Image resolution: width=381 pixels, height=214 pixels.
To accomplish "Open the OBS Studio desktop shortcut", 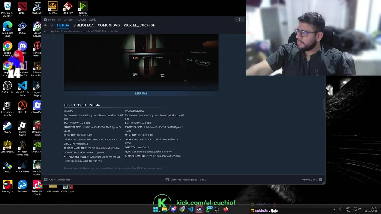I will click(x=7, y=88).
